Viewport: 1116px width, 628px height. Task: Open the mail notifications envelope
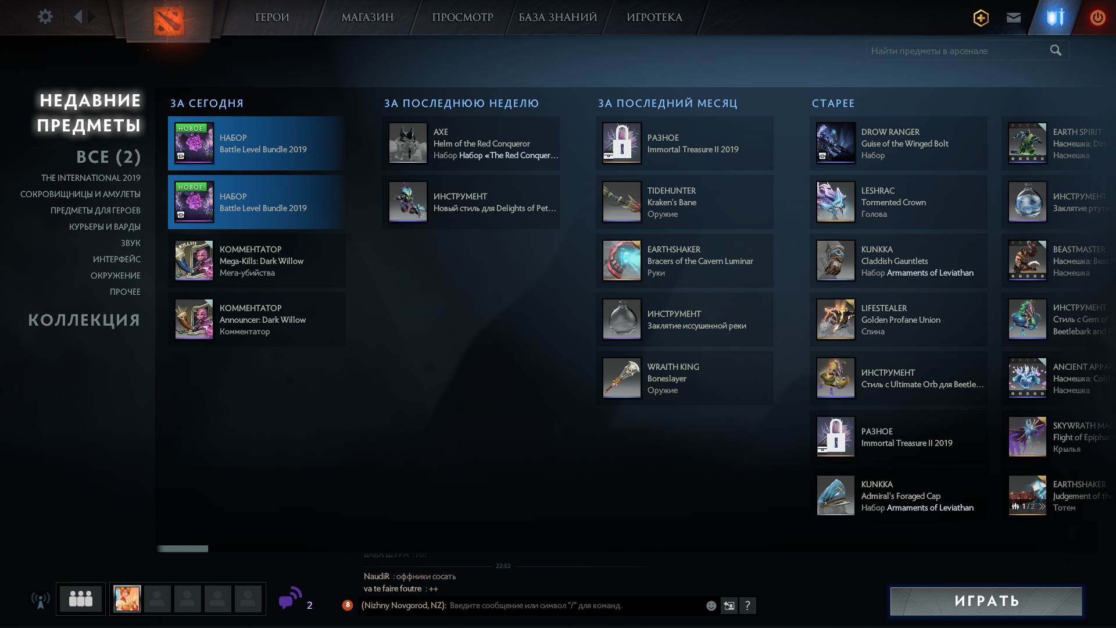(x=1013, y=17)
